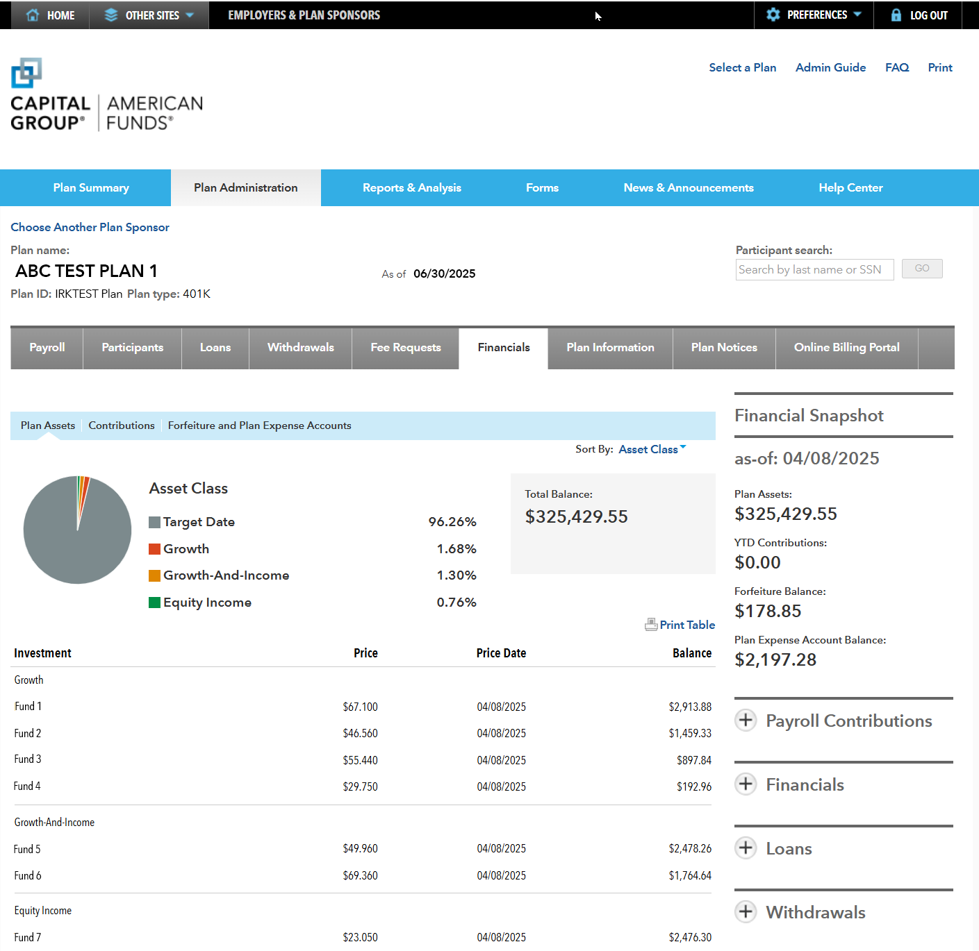The height and width of the screenshot is (951, 979).
Task: Click the Growth red legend swatch
Action: pyautogui.click(x=154, y=548)
